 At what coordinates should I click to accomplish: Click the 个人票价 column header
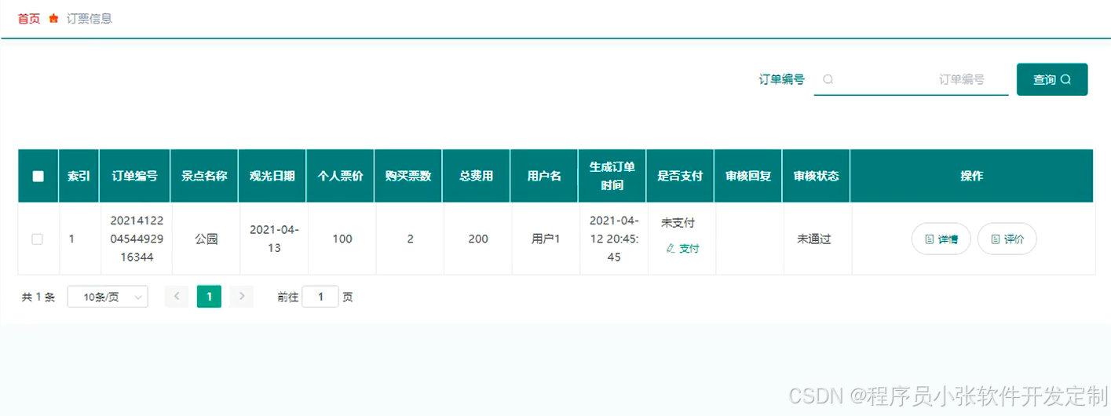[340, 176]
